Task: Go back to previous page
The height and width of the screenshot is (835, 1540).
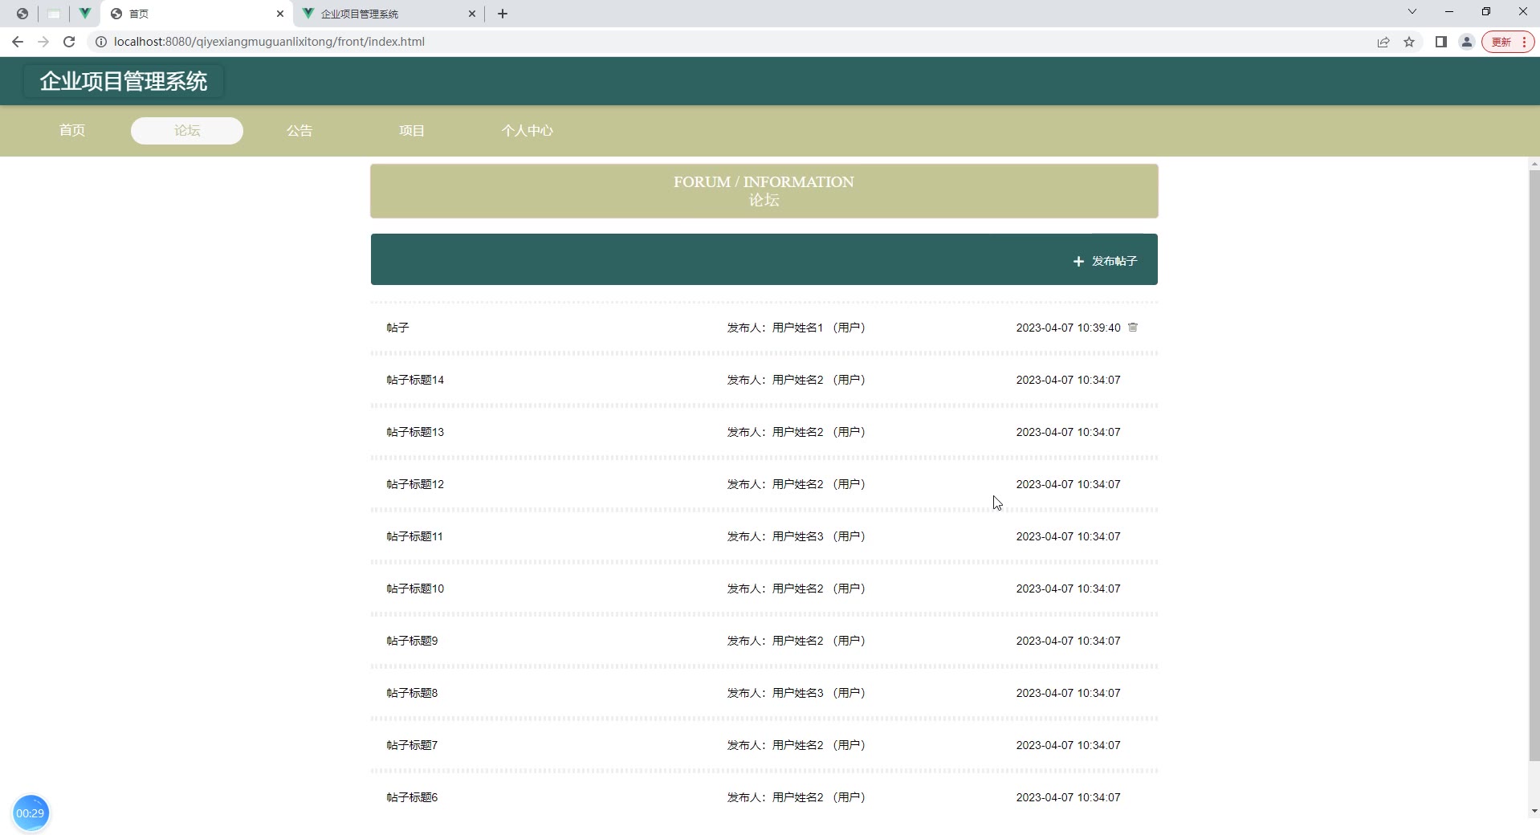Action: pos(18,42)
